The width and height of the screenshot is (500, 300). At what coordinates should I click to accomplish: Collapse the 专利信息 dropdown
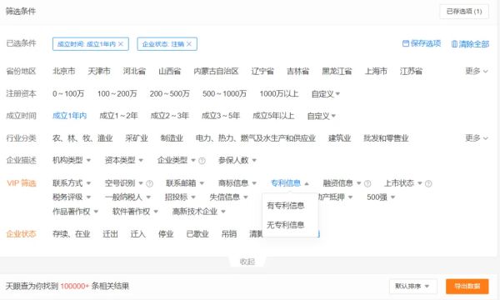pos(290,183)
